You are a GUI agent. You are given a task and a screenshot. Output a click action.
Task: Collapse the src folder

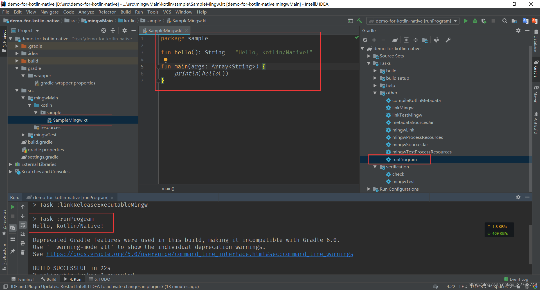[x=17, y=90]
